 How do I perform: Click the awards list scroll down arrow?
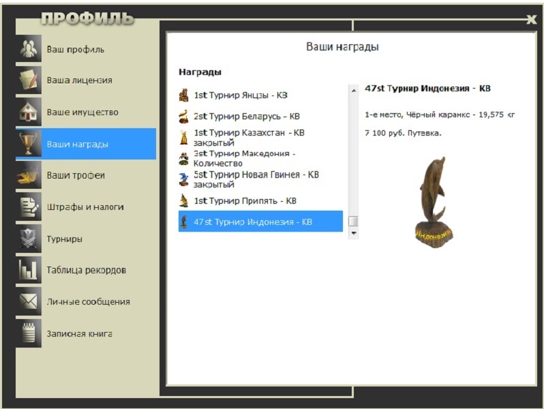click(x=354, y=233)
